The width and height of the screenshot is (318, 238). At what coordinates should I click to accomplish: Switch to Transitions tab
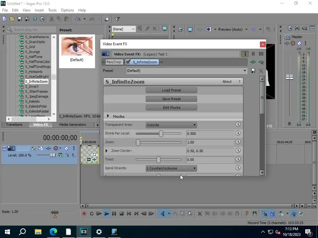(14, 125)
